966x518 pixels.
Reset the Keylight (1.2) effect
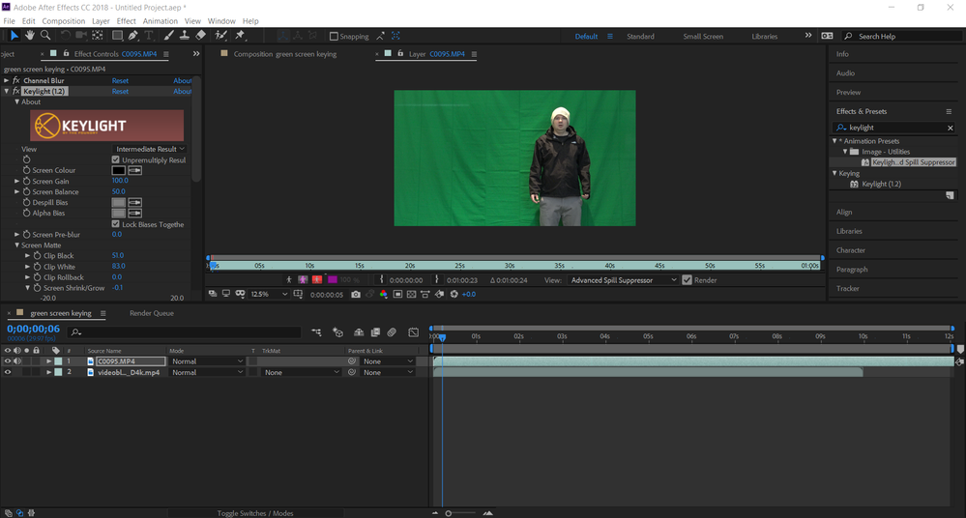(120, 92)
